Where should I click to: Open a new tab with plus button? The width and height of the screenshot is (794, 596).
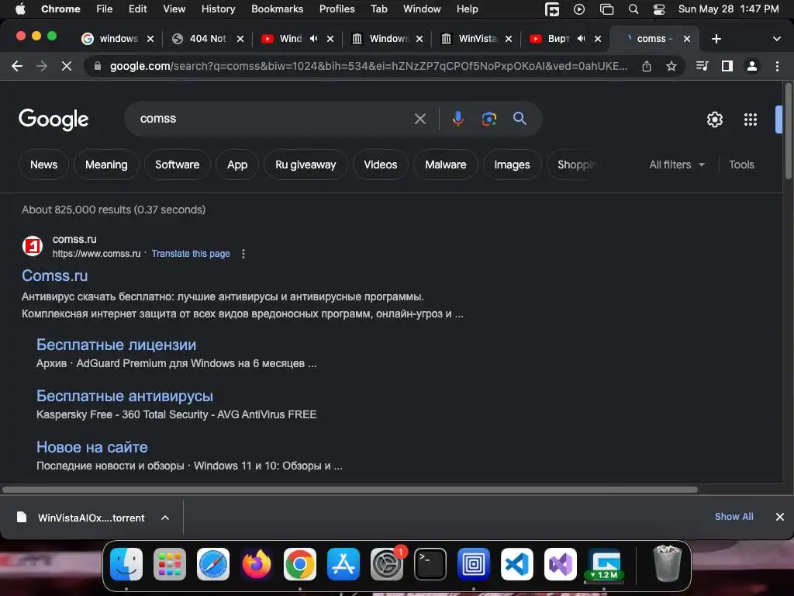pyautogui.click(x=716, y=39)
